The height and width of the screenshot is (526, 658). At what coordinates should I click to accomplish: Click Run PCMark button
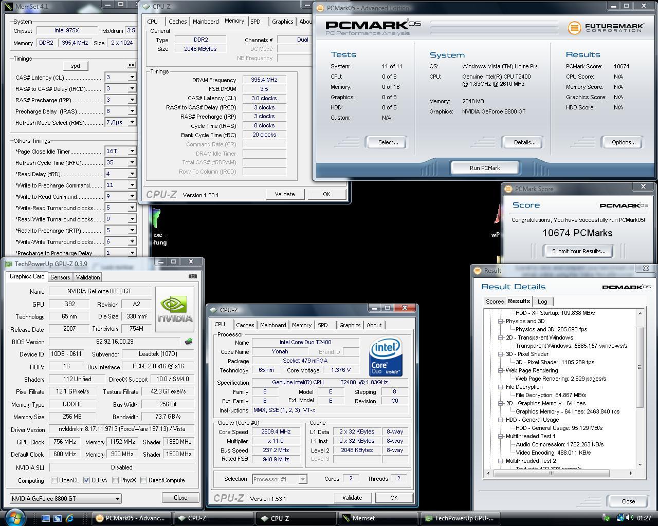[x=485, y=168]
